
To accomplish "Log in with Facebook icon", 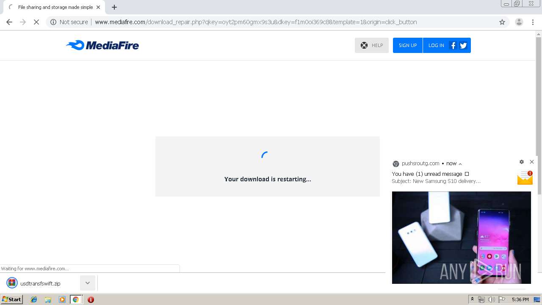I will [453, 45].
